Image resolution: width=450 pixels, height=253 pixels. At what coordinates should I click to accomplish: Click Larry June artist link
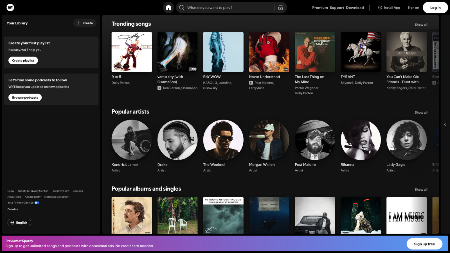(x=257, y=88)
